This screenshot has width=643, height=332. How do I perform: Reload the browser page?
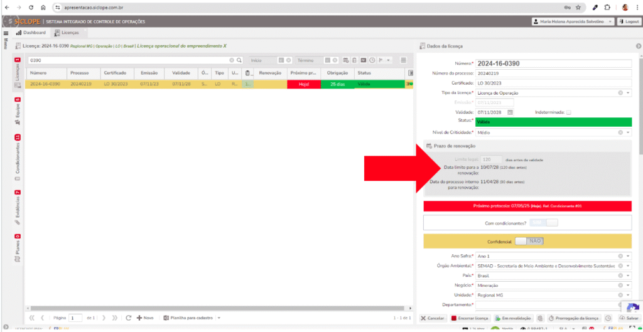(31, 8)
